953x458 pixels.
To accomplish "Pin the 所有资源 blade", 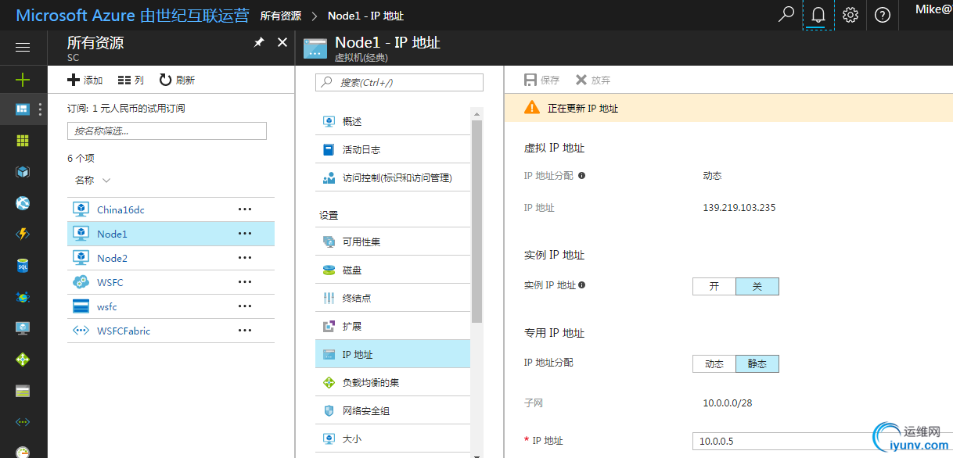I will (x=259, y=43).
